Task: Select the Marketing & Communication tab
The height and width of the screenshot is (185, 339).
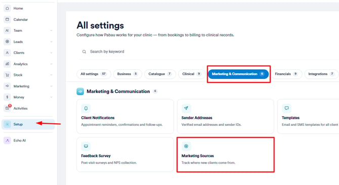Action: coord(238,74)
